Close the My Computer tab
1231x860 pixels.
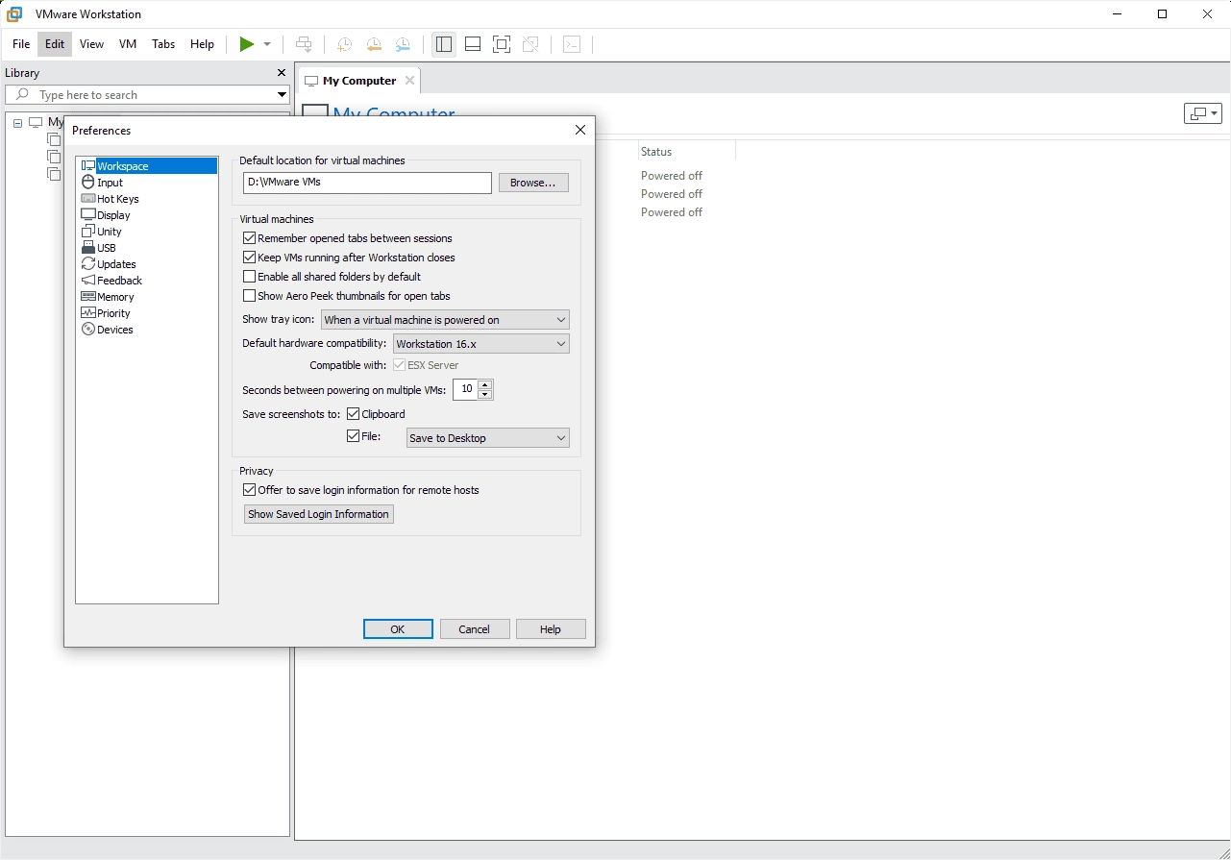pyautogui.click(x=409, y=81)
